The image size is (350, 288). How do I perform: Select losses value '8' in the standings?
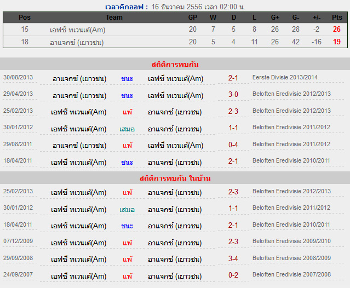coord(254,29)
